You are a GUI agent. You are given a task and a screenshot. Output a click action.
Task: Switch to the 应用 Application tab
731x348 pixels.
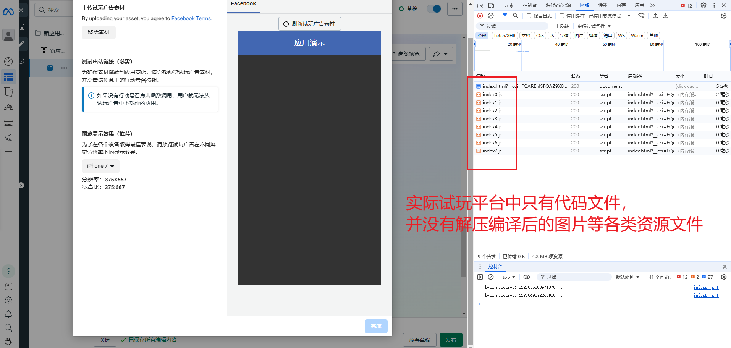click(x=639, y=5)
